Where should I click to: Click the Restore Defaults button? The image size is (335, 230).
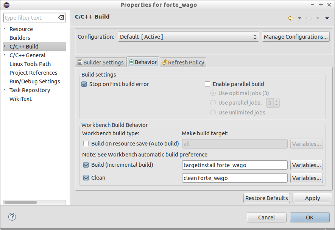click(x=266, y=198)
